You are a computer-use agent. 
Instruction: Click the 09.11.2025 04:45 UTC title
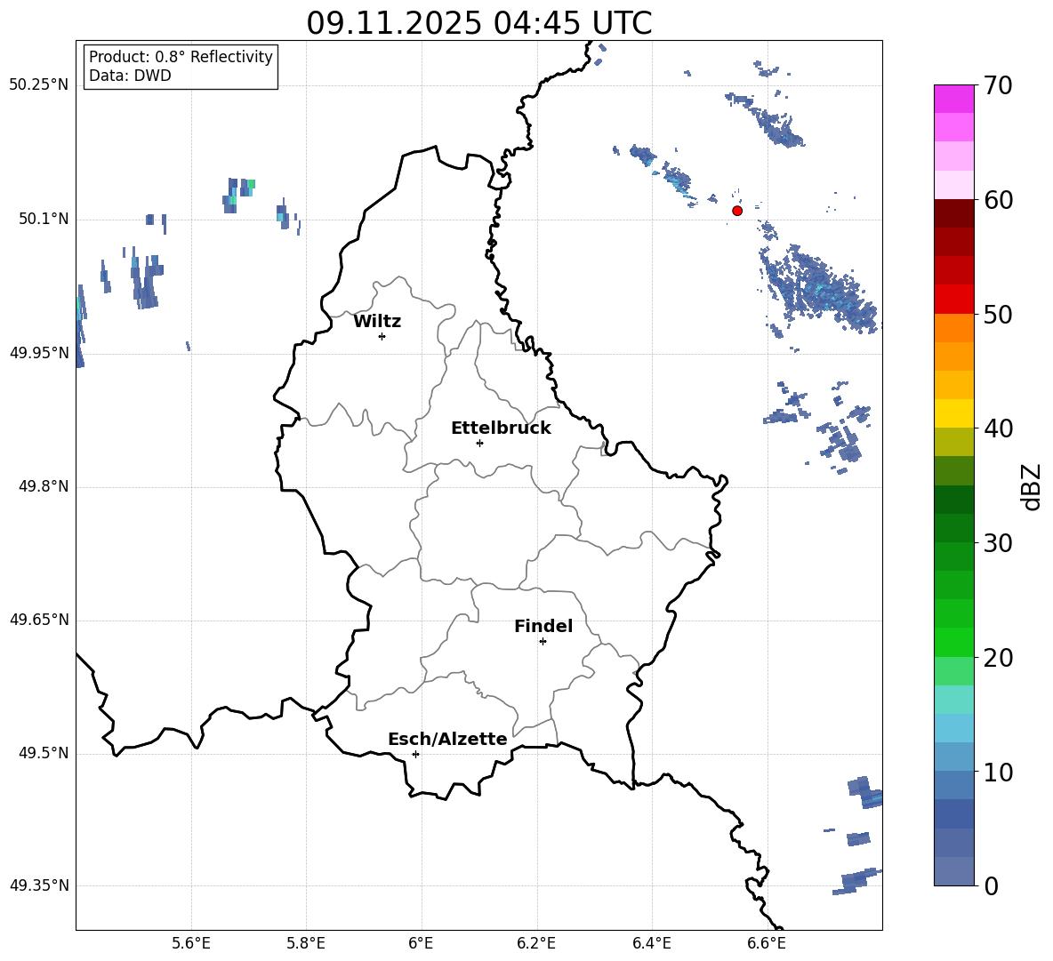(x=479, y=23)
